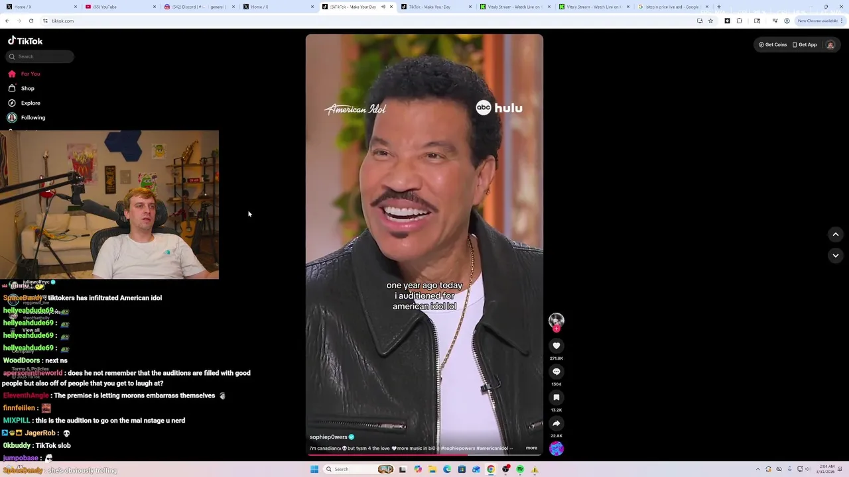Click the Get App button
This screenshot has height=477, width=849.
805,44
